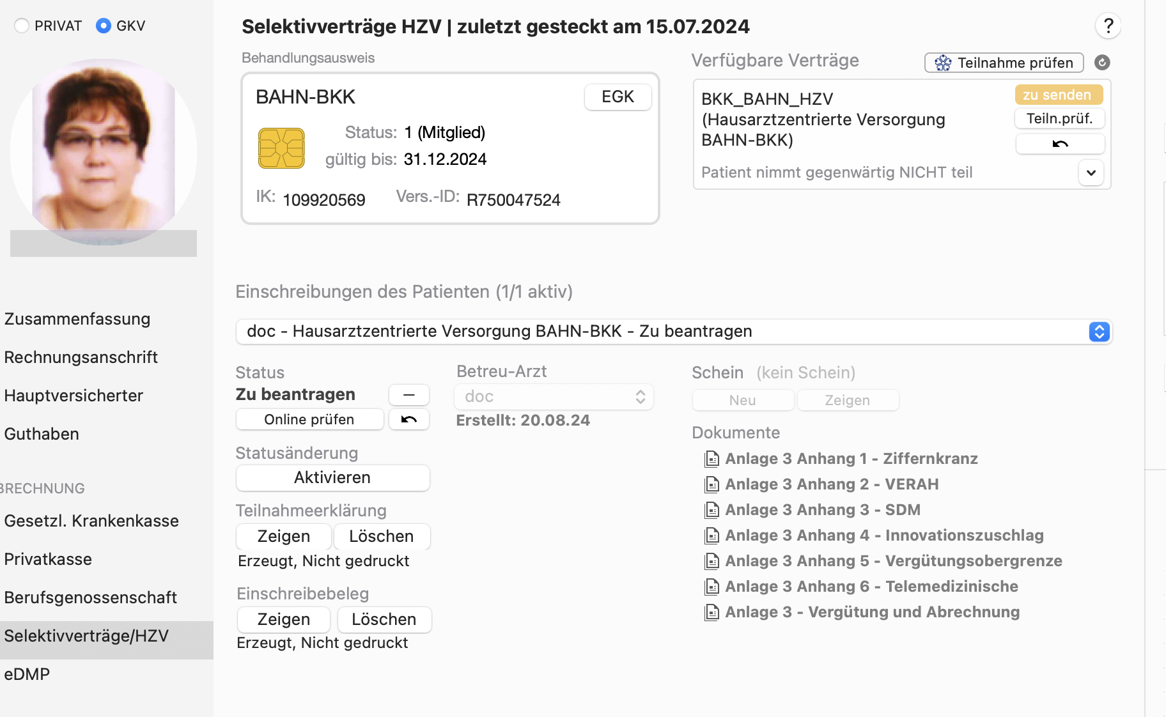Click the Zeigen button under Schein

tap(848, 400)
